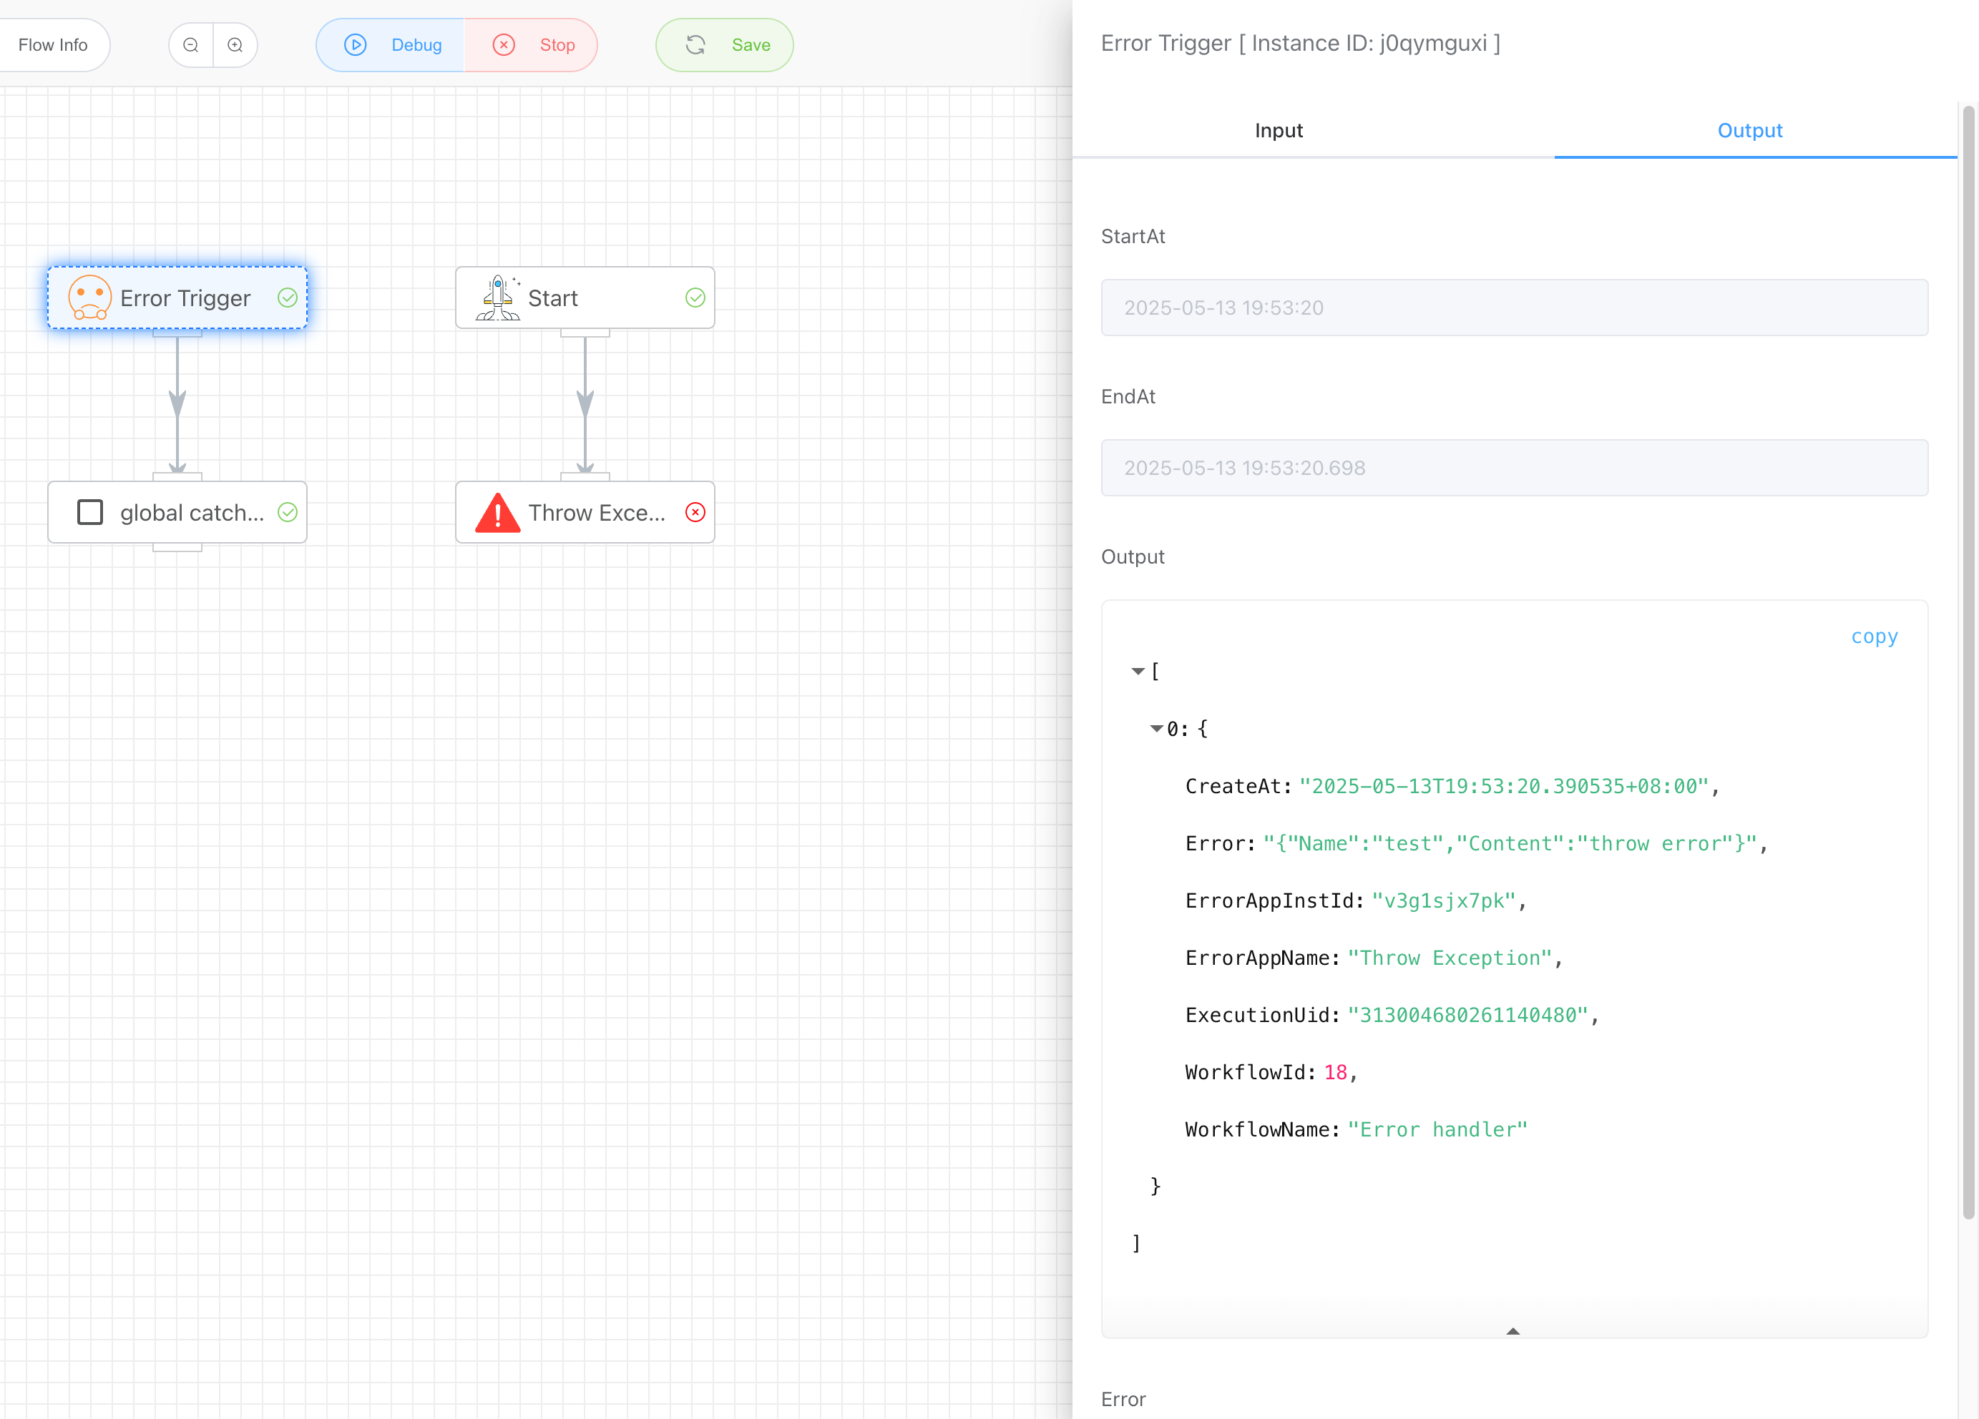This screenshot has width=1979, height=1419.
Task: Click green status check on Error Trigger node
Action: 287,298
